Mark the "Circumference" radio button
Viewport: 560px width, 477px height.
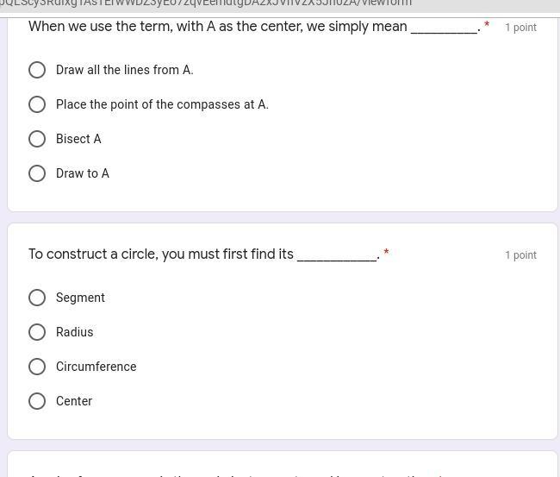click(37, 367)
